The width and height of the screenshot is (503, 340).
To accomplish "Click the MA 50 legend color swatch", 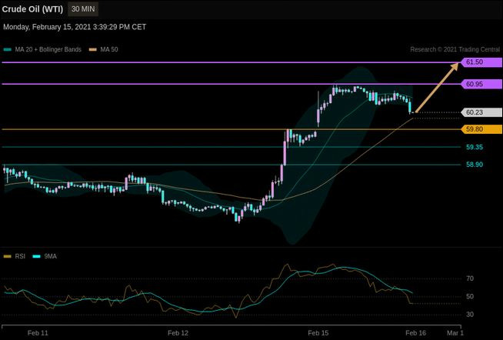I will coord(93,50).
